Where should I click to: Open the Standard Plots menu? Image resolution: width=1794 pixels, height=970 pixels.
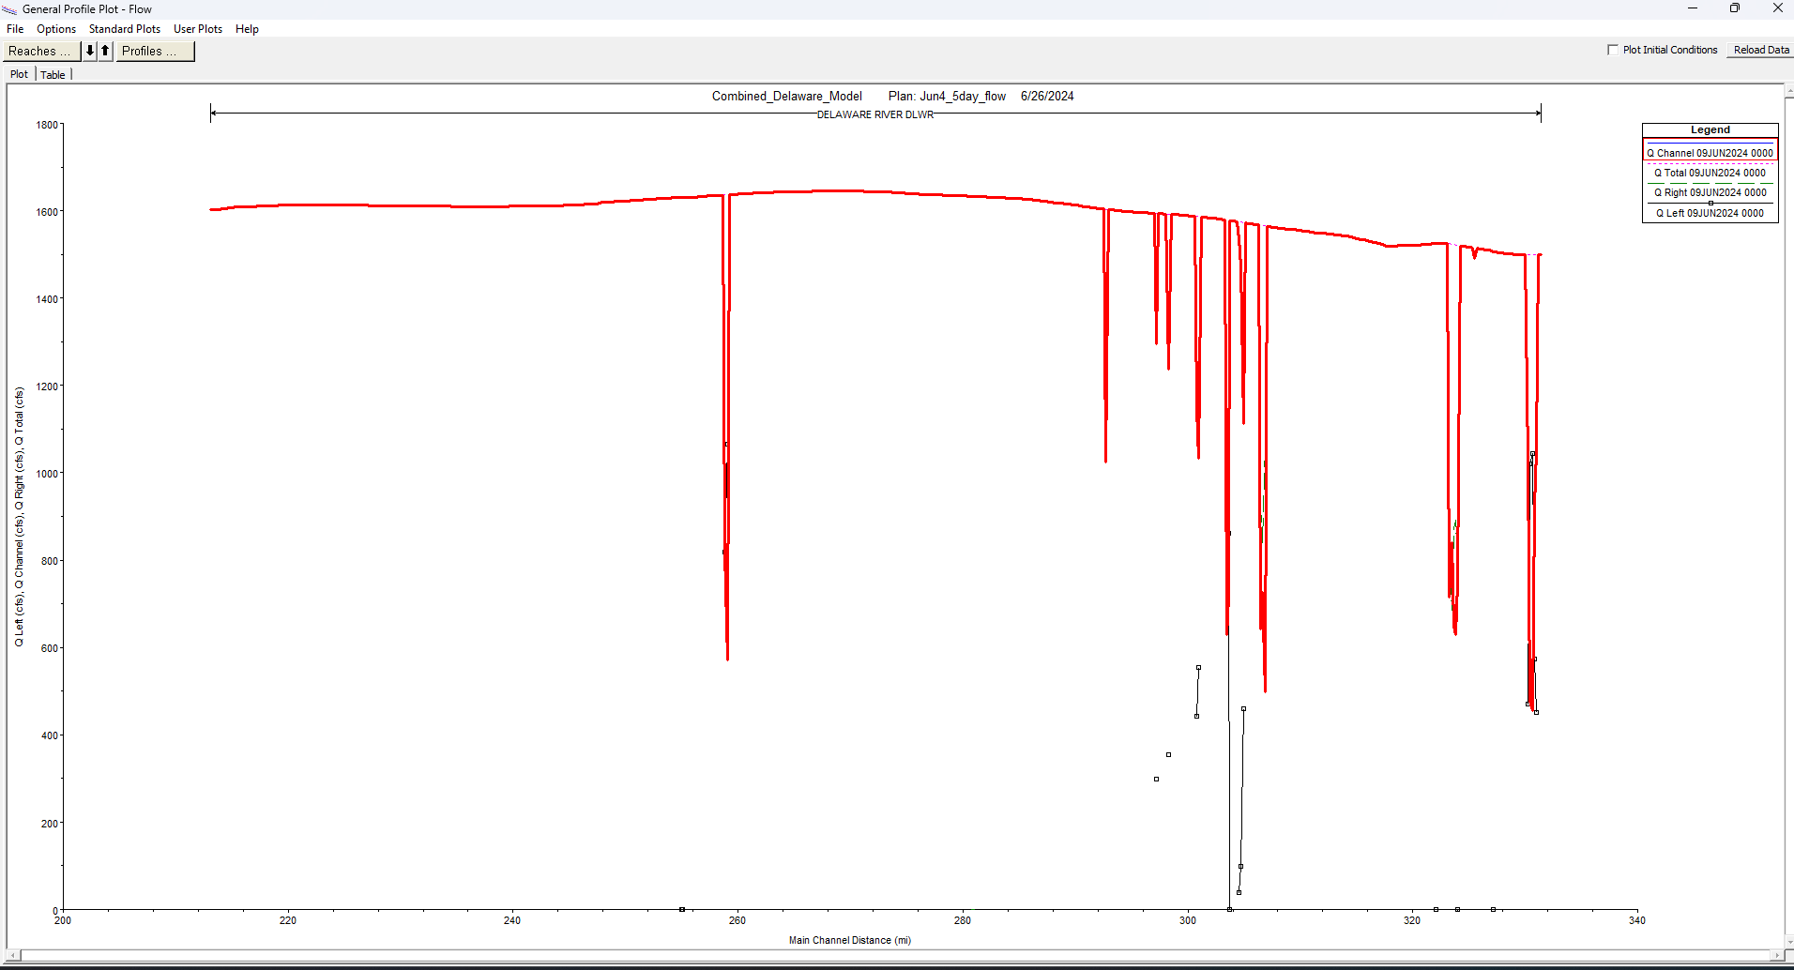(125, 29)
